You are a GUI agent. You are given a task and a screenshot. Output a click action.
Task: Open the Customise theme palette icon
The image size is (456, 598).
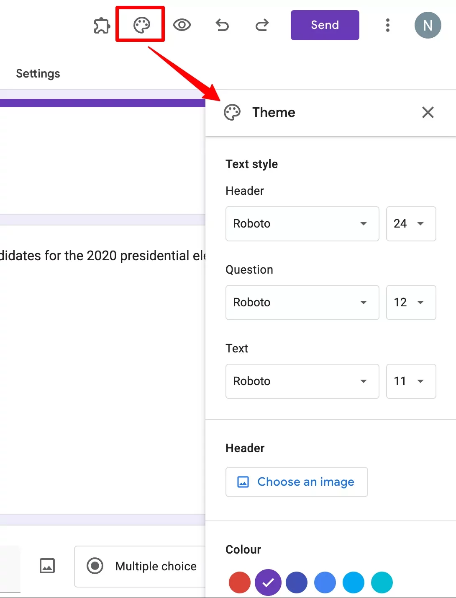point(140,25)
